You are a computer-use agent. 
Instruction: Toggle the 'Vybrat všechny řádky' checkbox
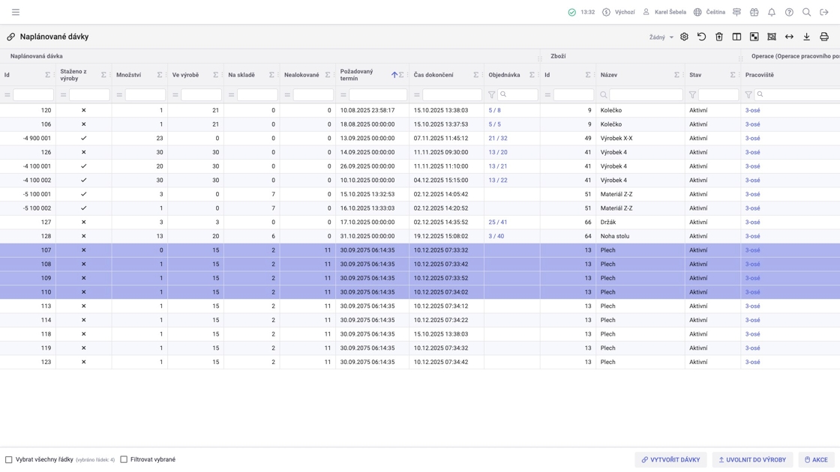pyautogui.click(x=9, y=459)
